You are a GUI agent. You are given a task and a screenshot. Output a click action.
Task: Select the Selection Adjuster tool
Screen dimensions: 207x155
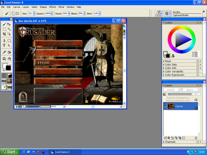pyautogui.click(x=9, y=34)
